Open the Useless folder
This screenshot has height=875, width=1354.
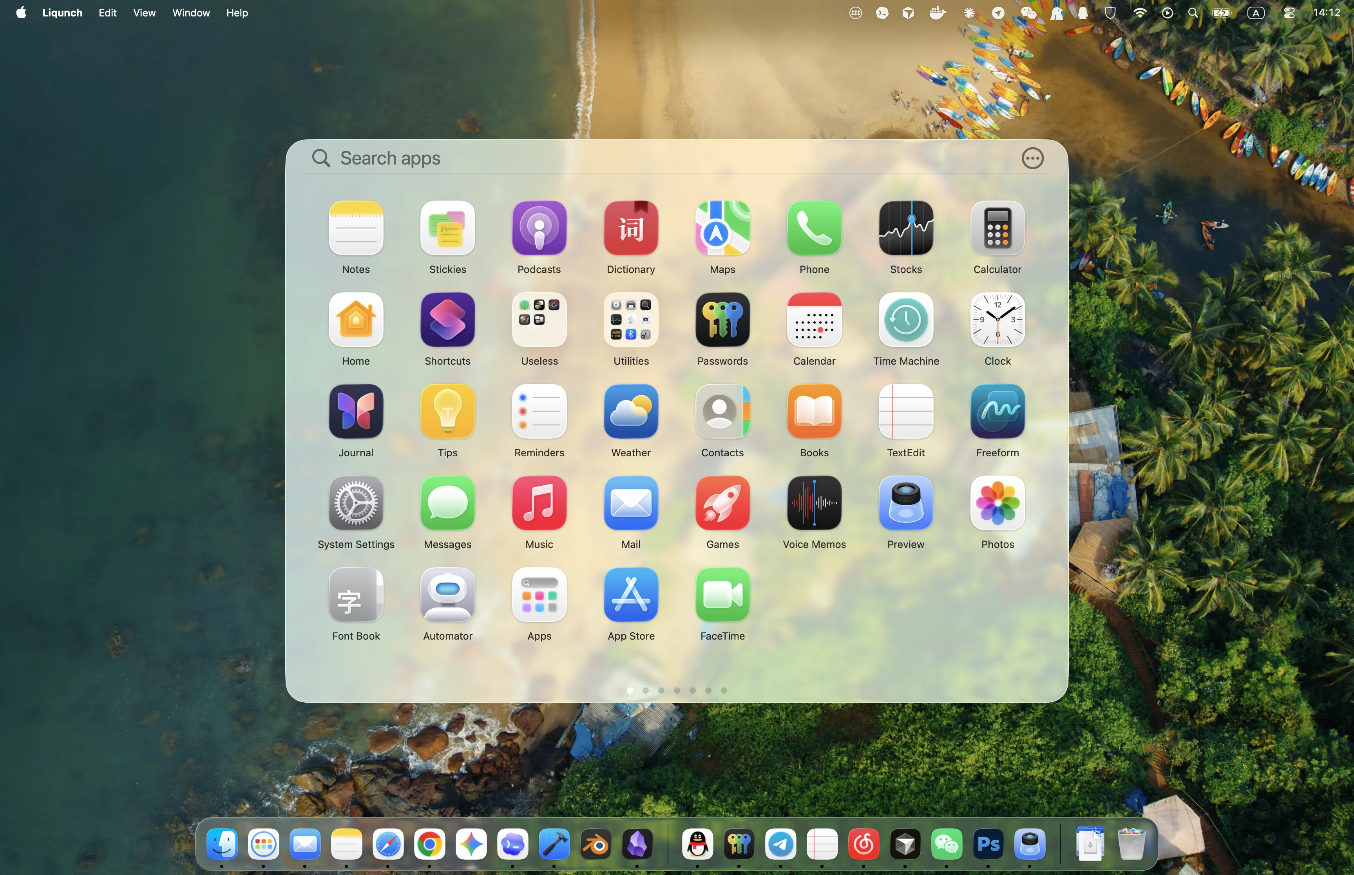pos(539,320)
